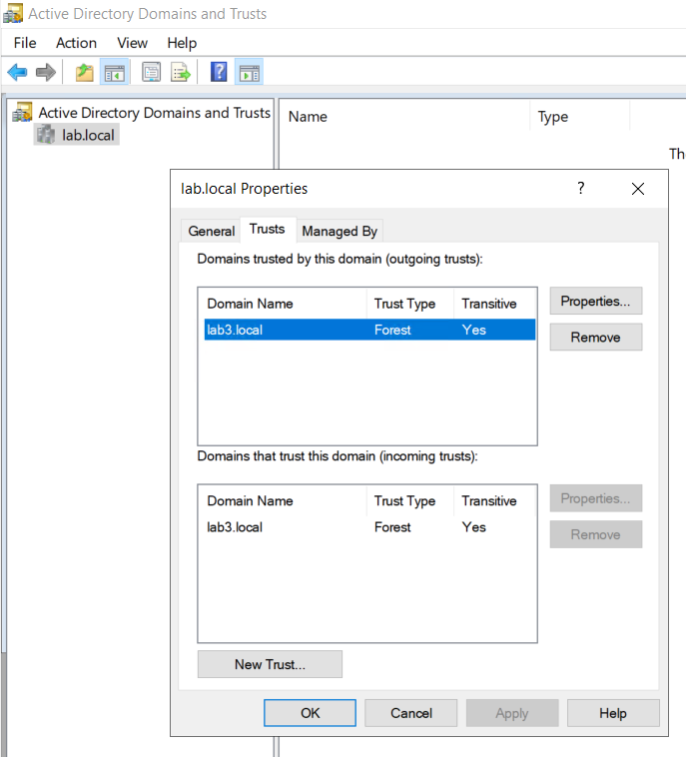Click Yes in the highlighted outgoing row
The width and height of the screenshot is (686, 757).
coord(474,330)
